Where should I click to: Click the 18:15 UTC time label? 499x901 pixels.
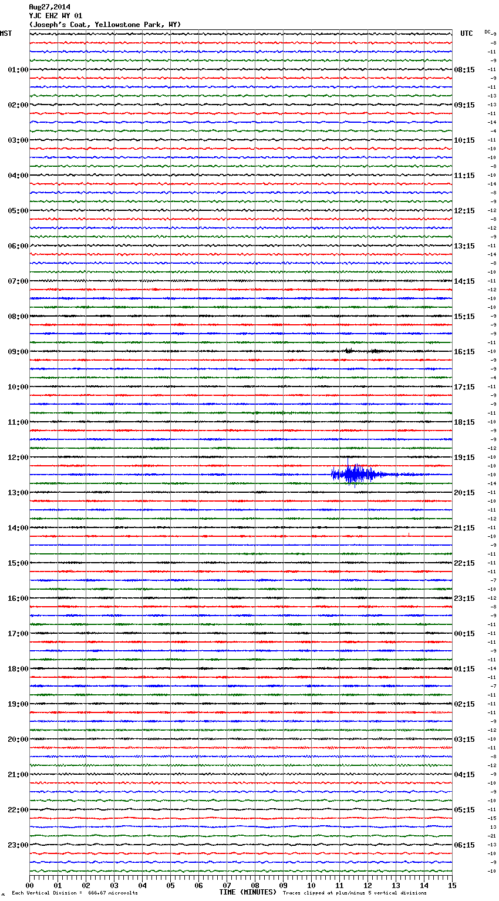(x=464, y=422)
